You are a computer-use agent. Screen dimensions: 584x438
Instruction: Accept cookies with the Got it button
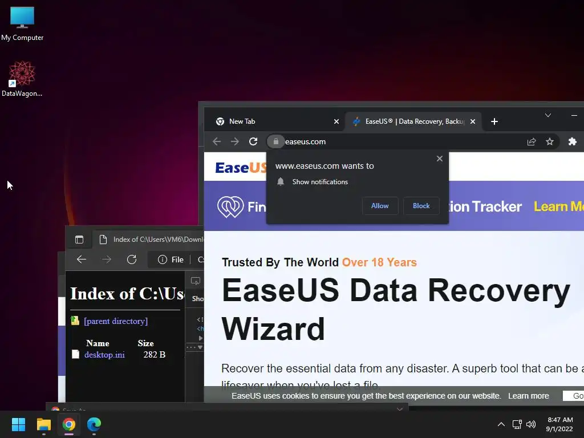(574, 396)
